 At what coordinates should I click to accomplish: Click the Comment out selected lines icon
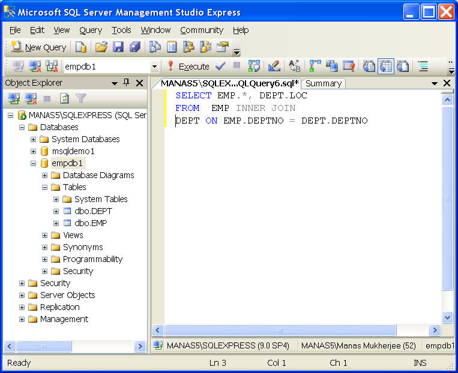423,66
